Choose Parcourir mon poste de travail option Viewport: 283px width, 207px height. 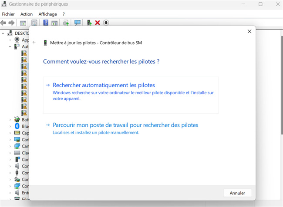click(131, 128)
